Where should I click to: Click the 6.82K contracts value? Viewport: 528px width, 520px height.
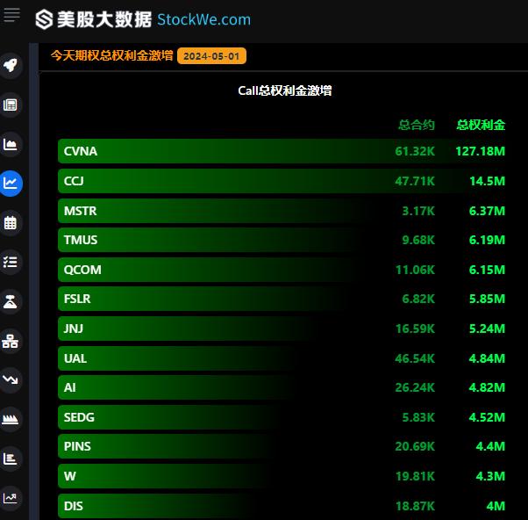pyautogui.click(x=418, y=299)
